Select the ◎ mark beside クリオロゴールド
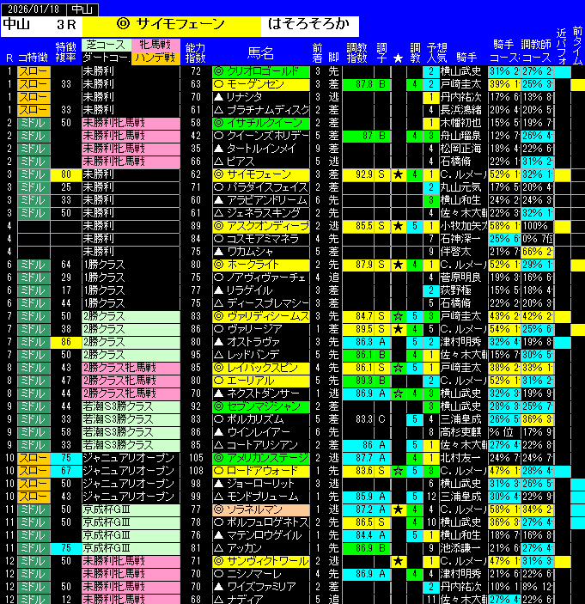 [x=218, y=71]
